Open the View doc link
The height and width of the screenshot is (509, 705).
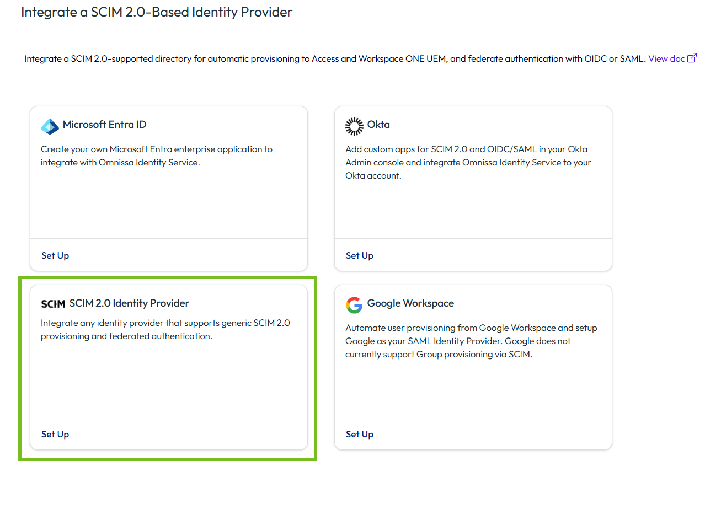[666, 58]
